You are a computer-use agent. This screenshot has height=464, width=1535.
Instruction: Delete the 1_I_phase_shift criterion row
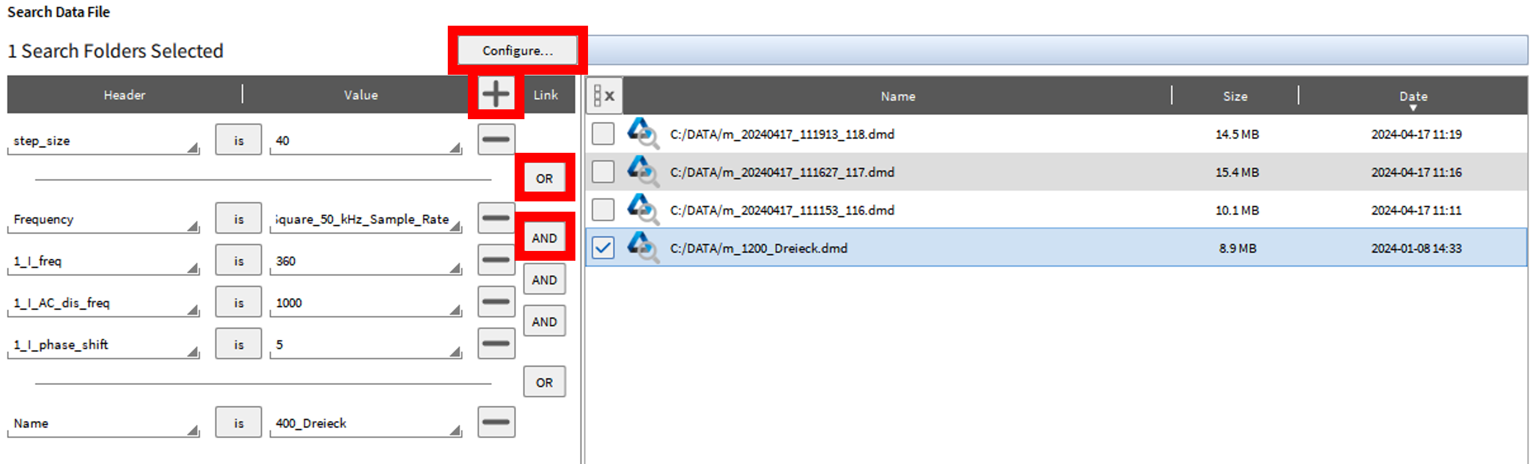point(496,344)
